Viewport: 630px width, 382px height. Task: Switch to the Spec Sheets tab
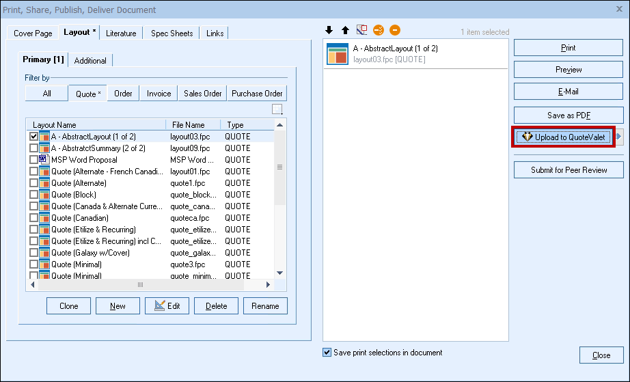pos(172,33)
